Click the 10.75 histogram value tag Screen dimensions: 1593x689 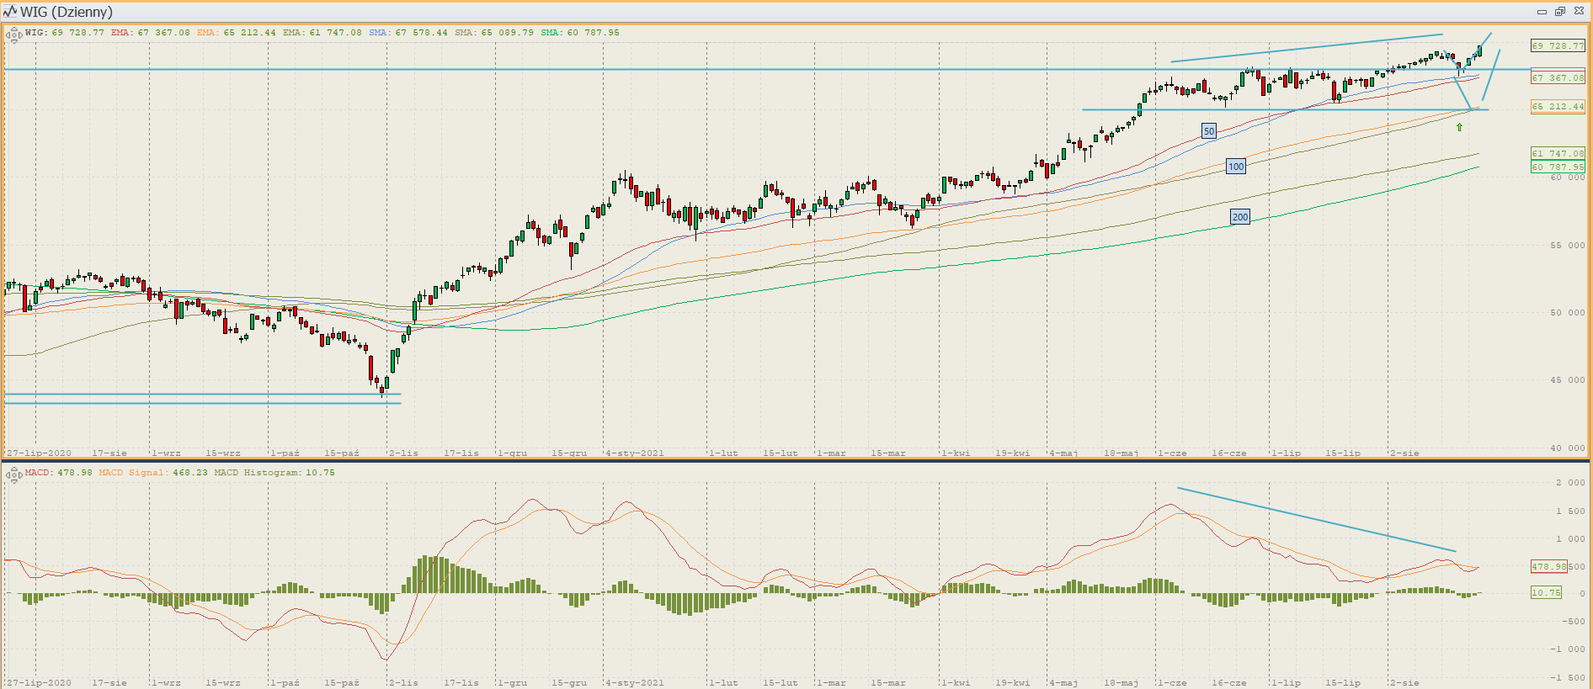click(1546, 593)
